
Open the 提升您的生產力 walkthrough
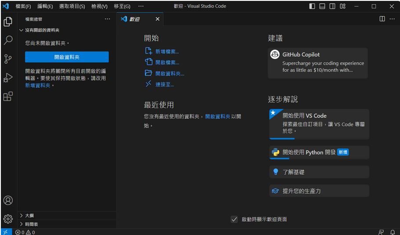pos(319,191)
